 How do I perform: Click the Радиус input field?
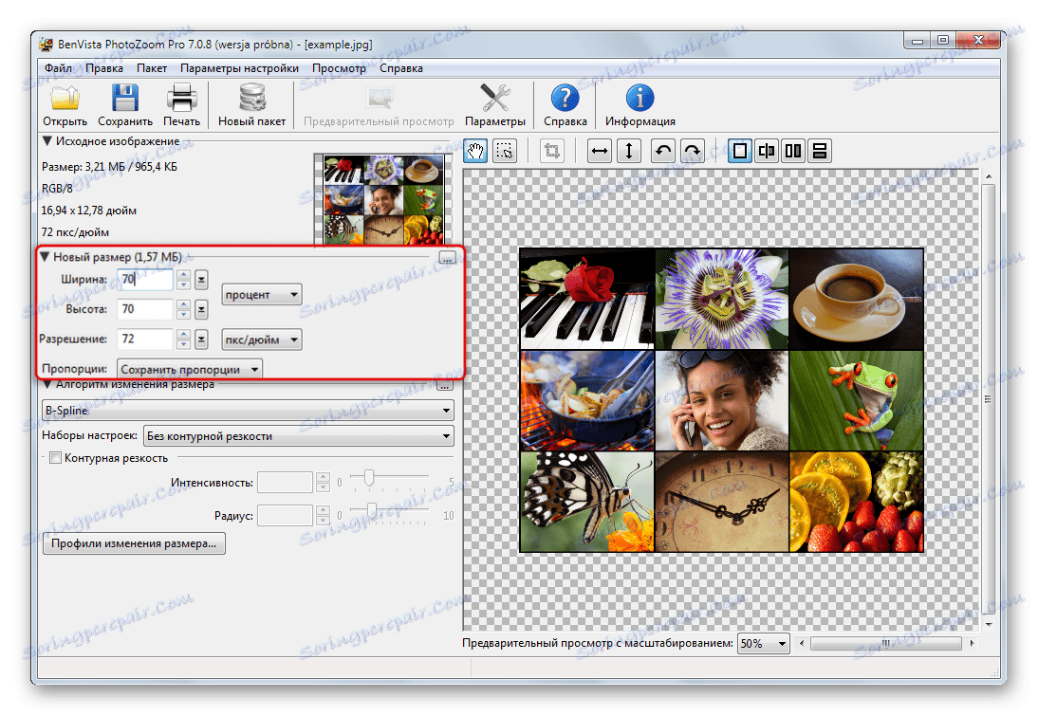click(x=285, y=515)
